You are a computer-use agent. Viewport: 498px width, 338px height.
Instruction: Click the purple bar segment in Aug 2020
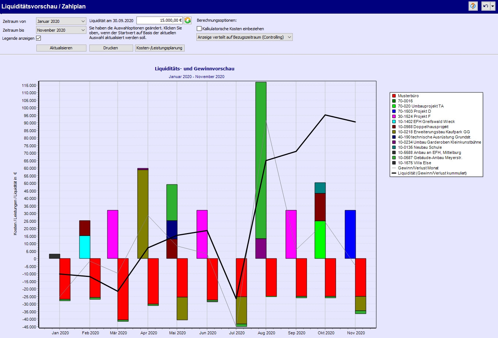pos(261,249)
